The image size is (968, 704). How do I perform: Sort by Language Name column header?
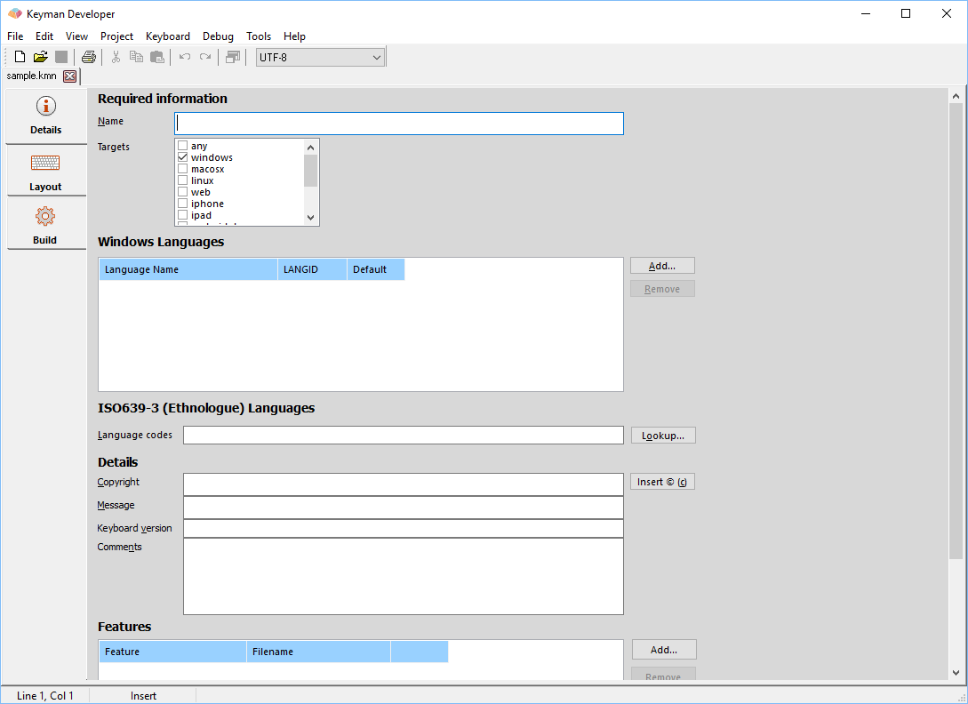click(188, 269)
